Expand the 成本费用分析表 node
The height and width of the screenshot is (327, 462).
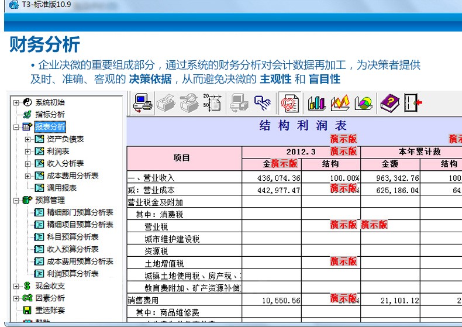[27, 176]
